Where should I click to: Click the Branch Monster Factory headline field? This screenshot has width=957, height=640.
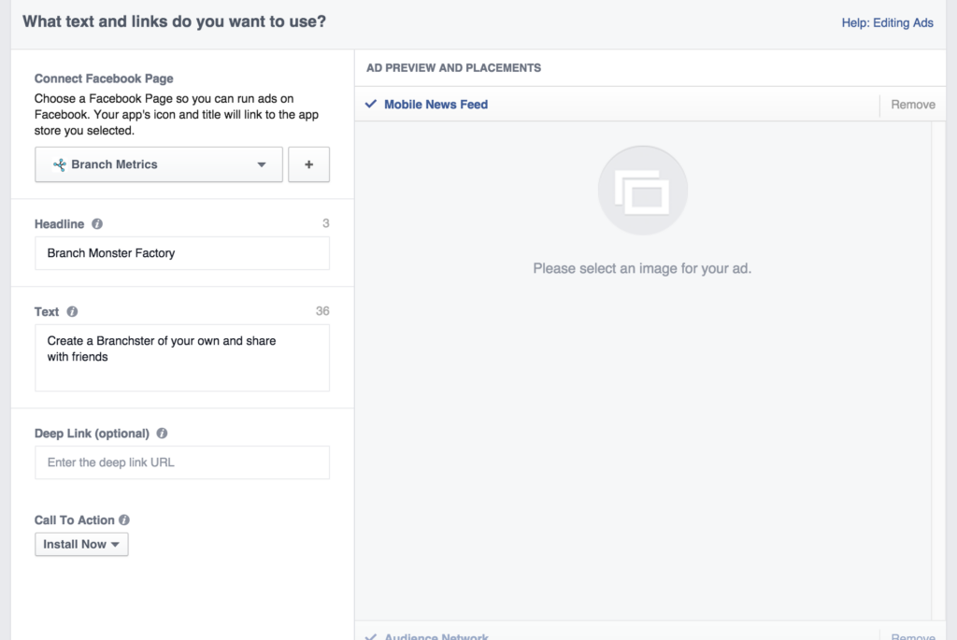coord(181,252)
